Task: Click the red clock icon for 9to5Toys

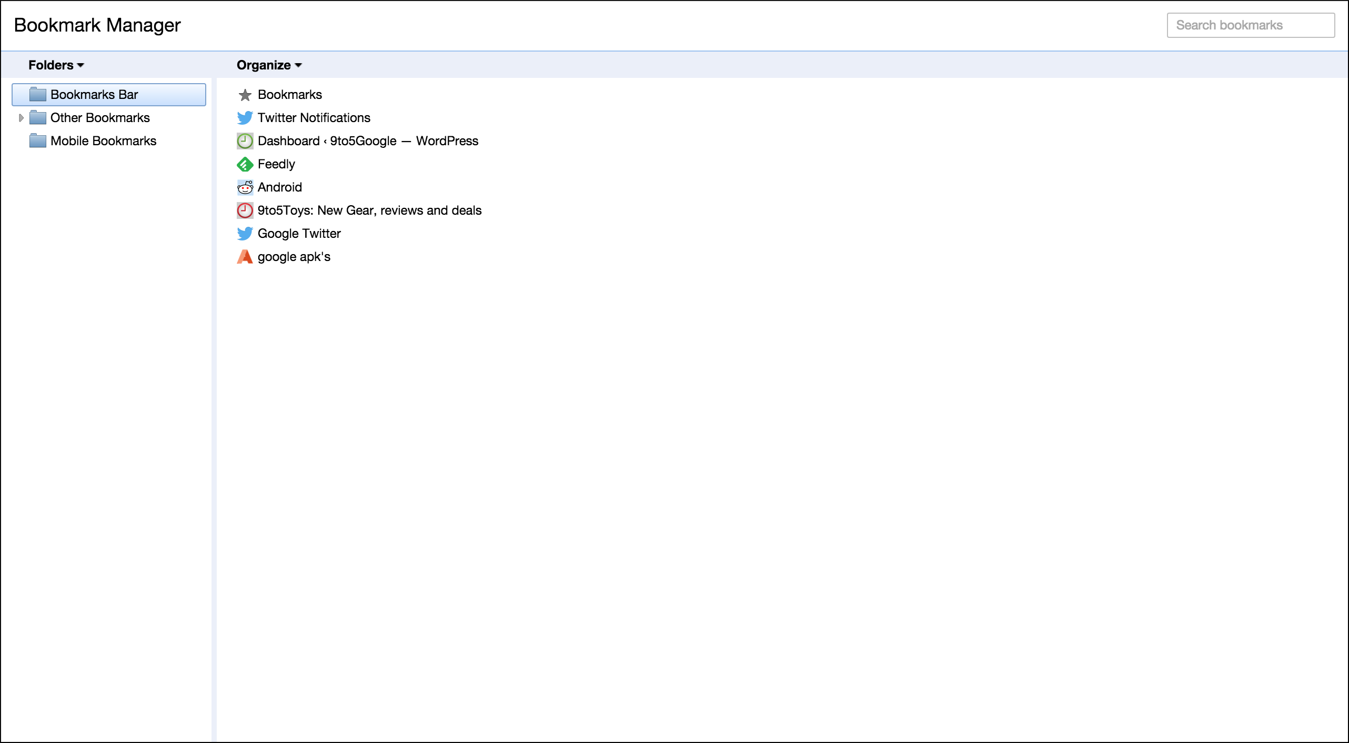Action: [x=245, y=210]
